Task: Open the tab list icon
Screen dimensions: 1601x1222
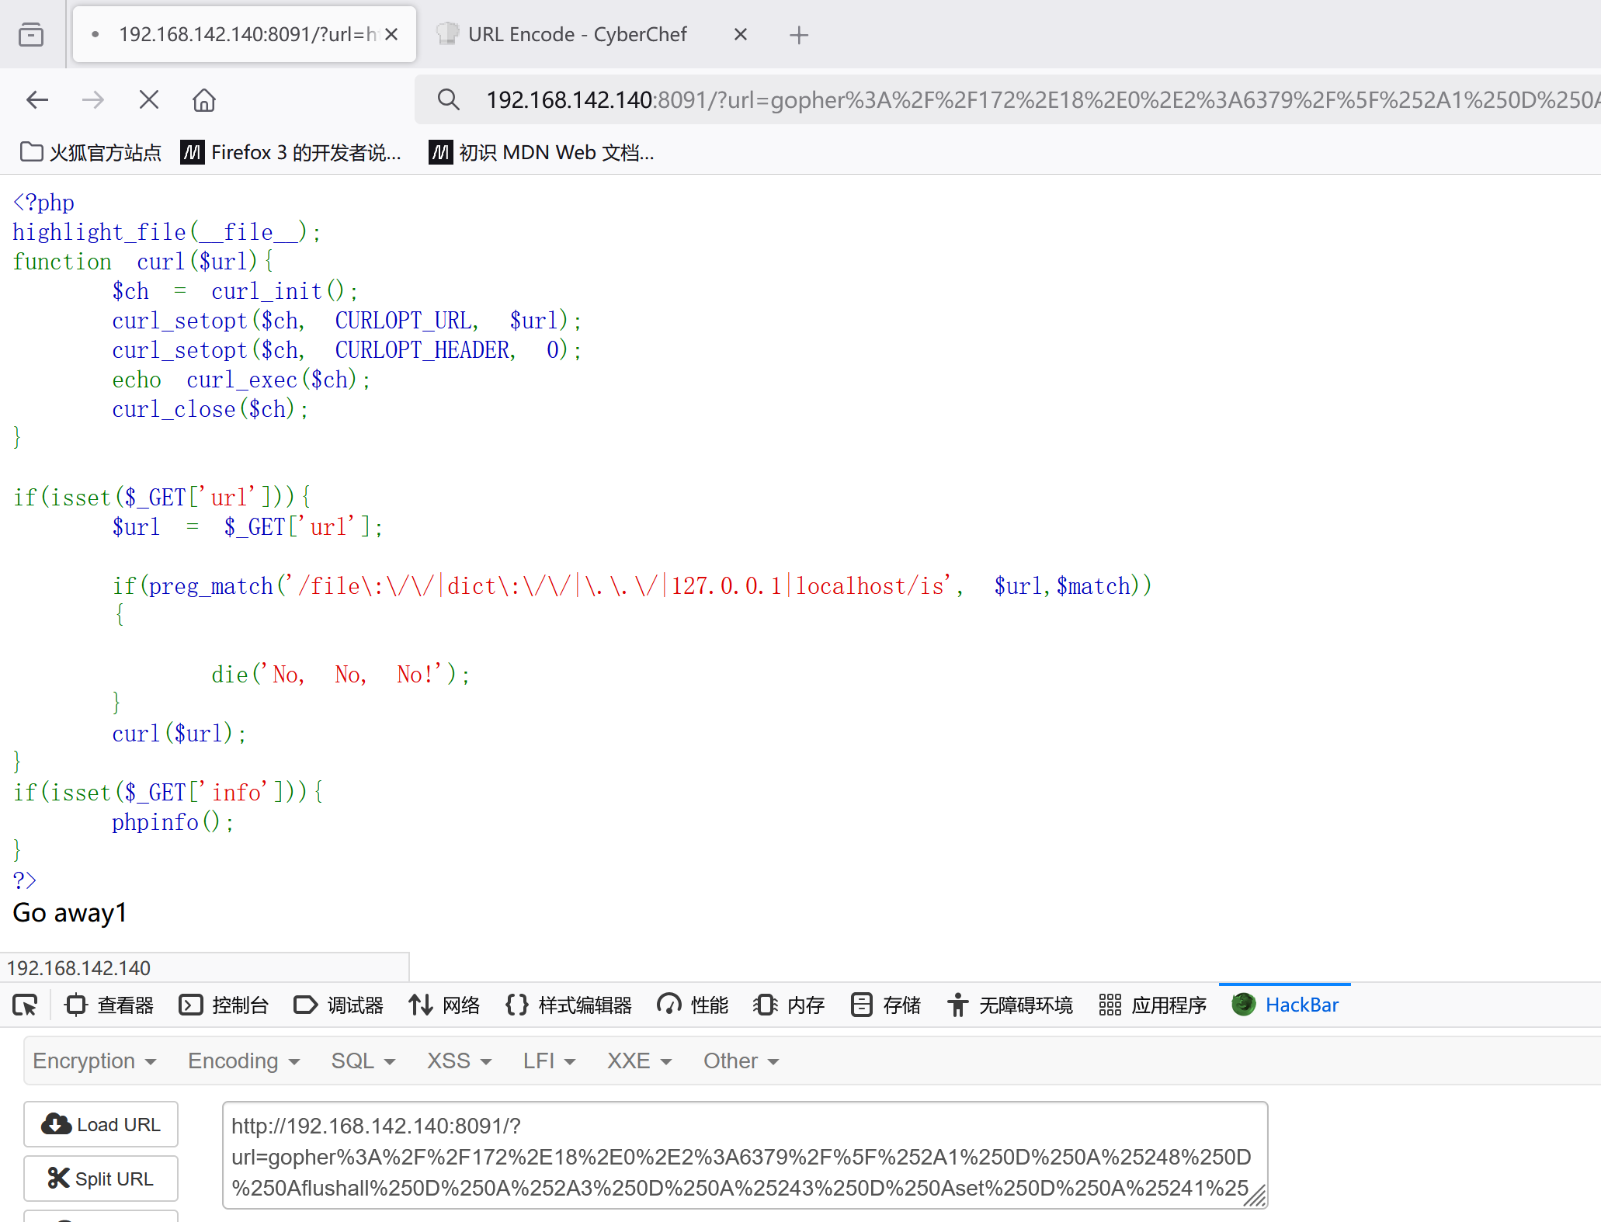Action: tap(31, 34)
